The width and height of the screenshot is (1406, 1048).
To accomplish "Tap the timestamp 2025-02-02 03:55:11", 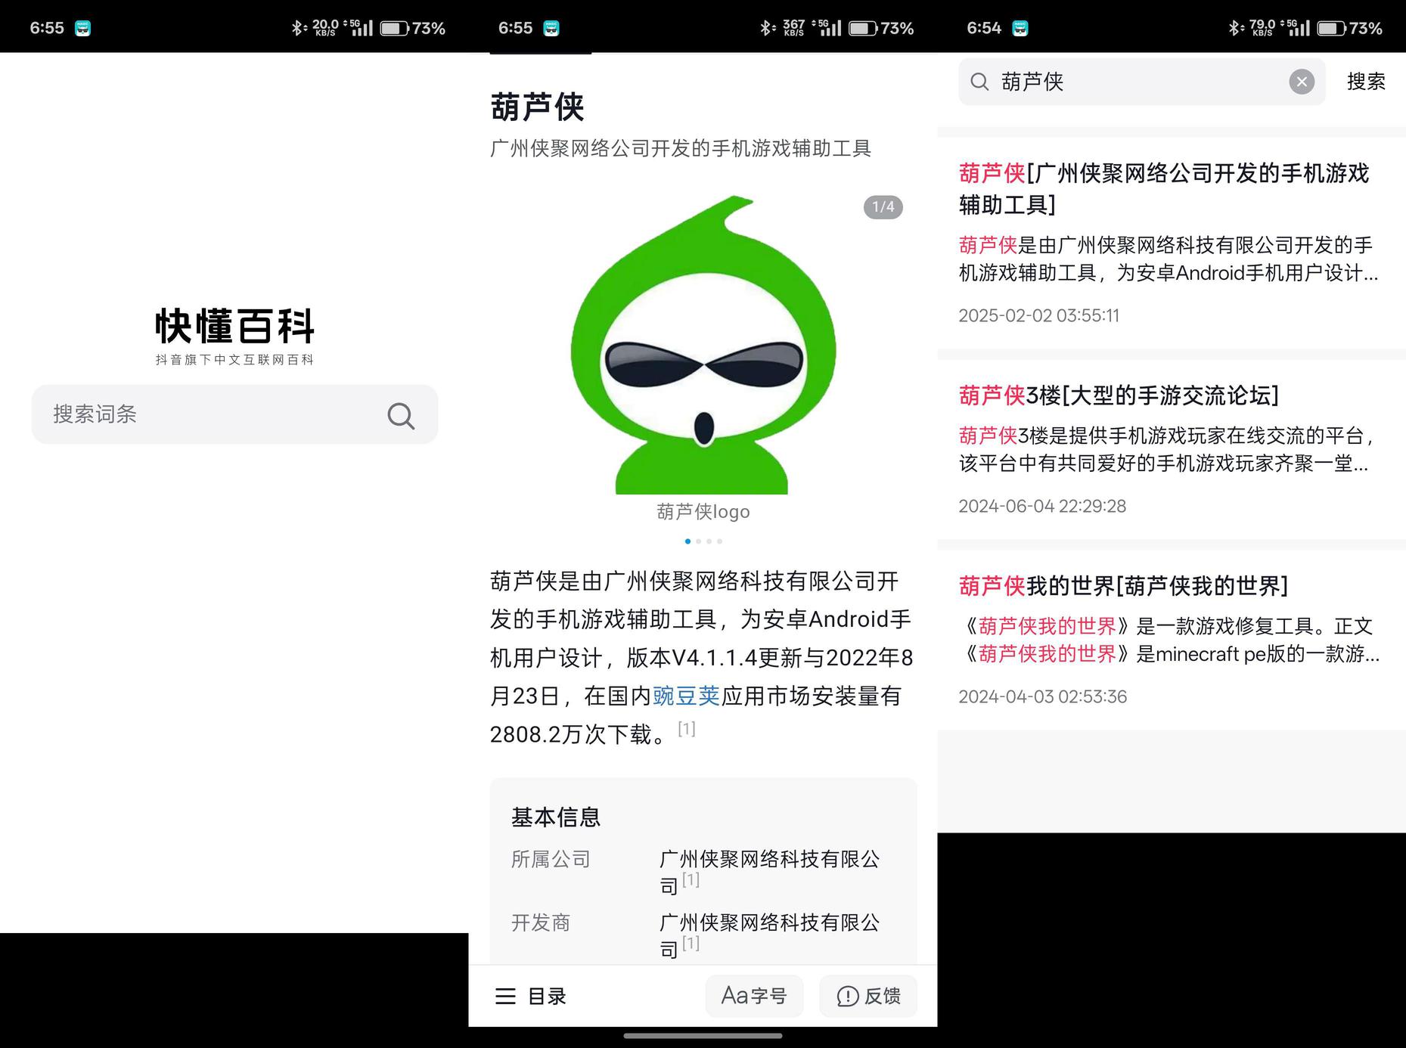I will coord(1038,315).
